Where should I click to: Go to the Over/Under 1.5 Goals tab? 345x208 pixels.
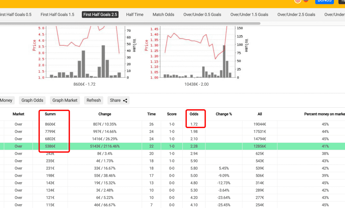[249, 15]
